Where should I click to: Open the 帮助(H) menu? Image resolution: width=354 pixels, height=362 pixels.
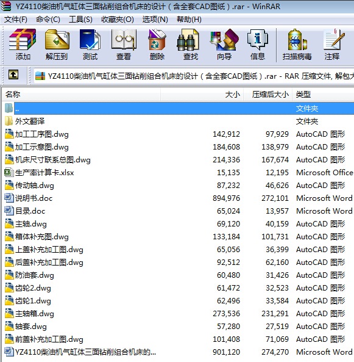[x=189, y=20]
